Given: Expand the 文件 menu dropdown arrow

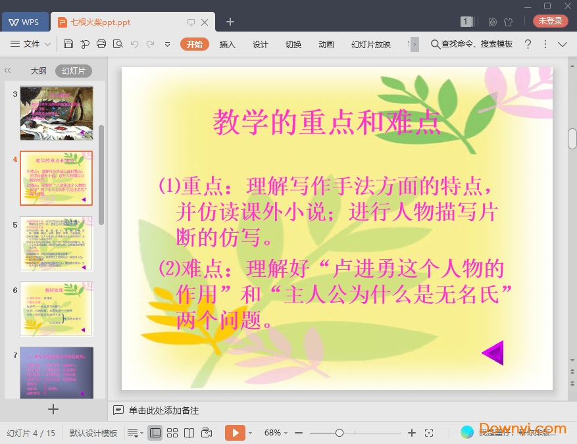Looking at the screenshot, I should 47,44.
